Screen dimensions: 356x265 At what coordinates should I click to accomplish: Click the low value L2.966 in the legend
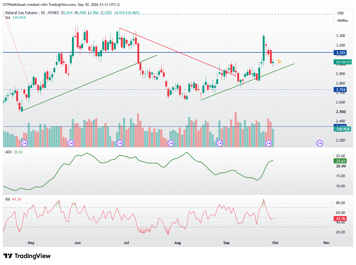tap(93, 13)
